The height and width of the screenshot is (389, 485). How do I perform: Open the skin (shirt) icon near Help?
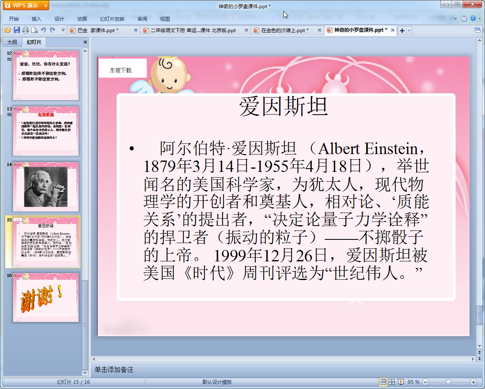click(464, 18)
